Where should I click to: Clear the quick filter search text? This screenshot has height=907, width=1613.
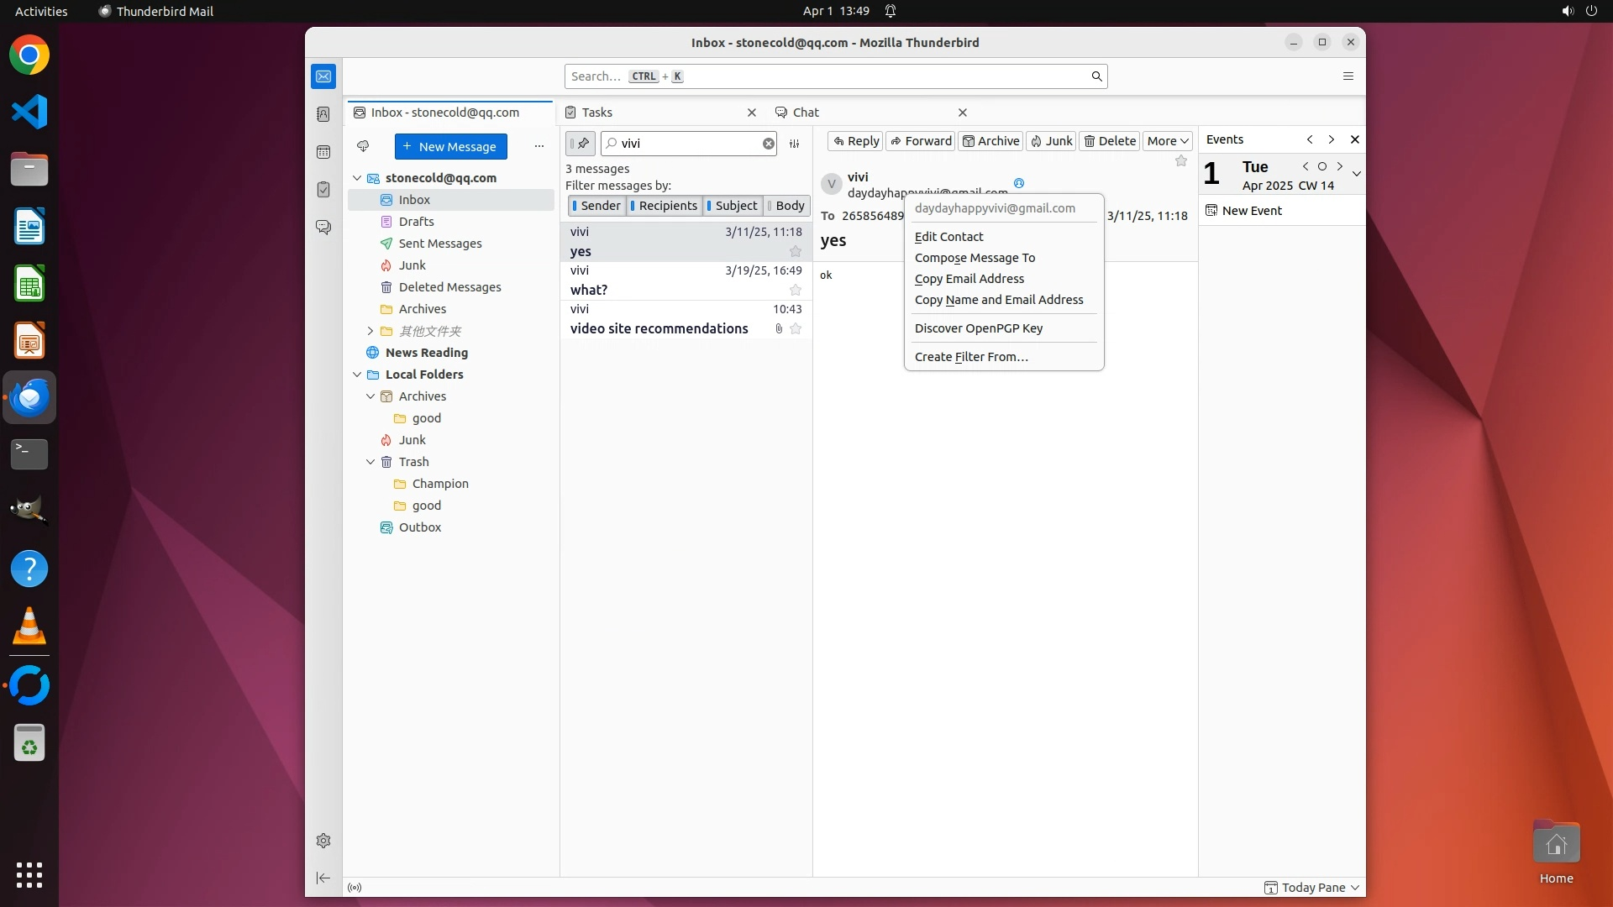(x=768, y=144)
